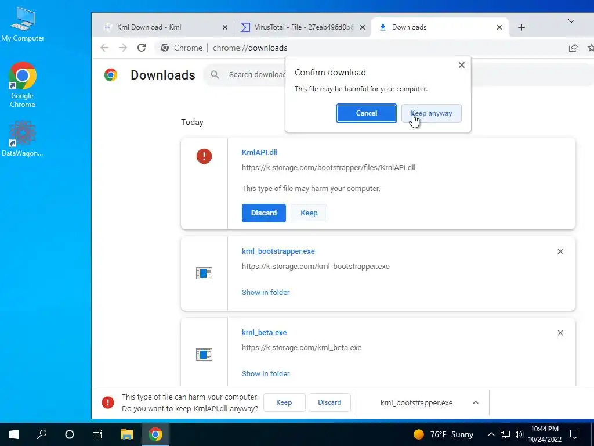The height and width of the screenshot is (446, 594).
Task: Click the chrome://downloads address bar
Action: coord(250,48)
